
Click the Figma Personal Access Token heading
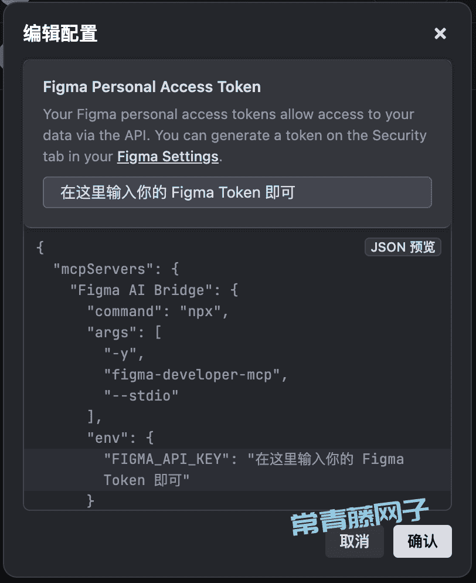click(x=152, y=87)
